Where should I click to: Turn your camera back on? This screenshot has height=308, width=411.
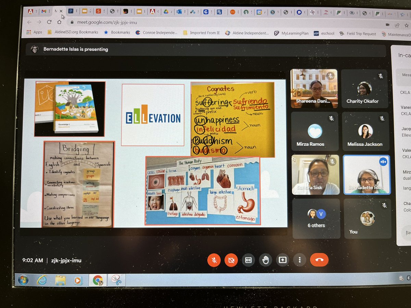(x=231, y=260)
